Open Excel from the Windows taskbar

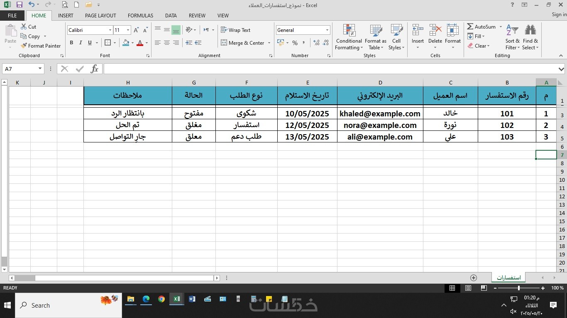[x=176, y=299]
